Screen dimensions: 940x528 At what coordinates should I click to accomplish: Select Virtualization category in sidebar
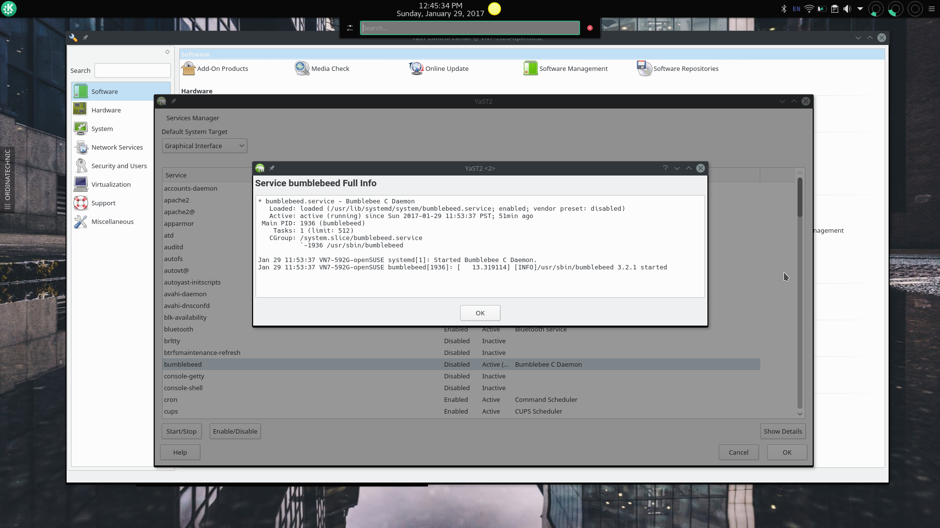(x=113, y=184)
